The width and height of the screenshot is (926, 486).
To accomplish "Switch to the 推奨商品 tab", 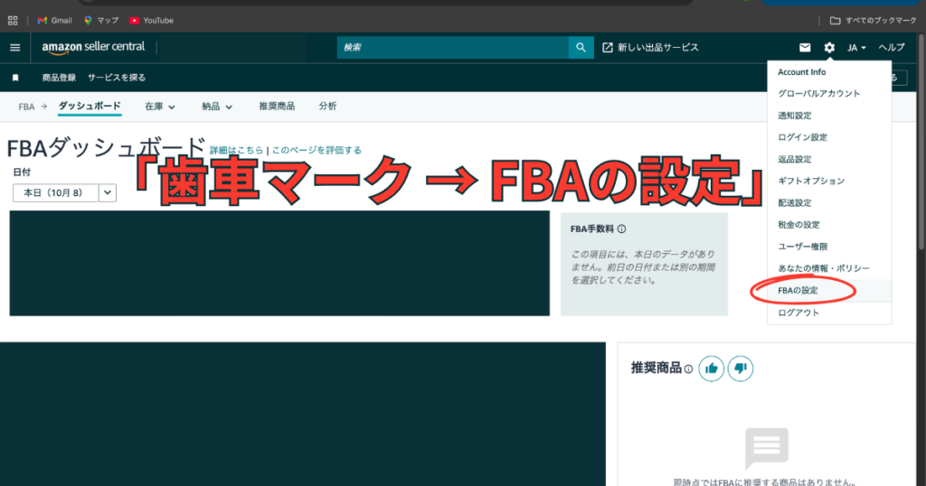I will pyautogui.click(x=276, y=107).
